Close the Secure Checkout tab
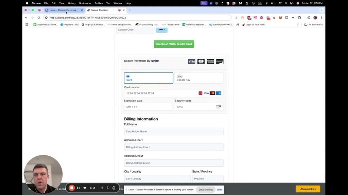 (124, 10)
